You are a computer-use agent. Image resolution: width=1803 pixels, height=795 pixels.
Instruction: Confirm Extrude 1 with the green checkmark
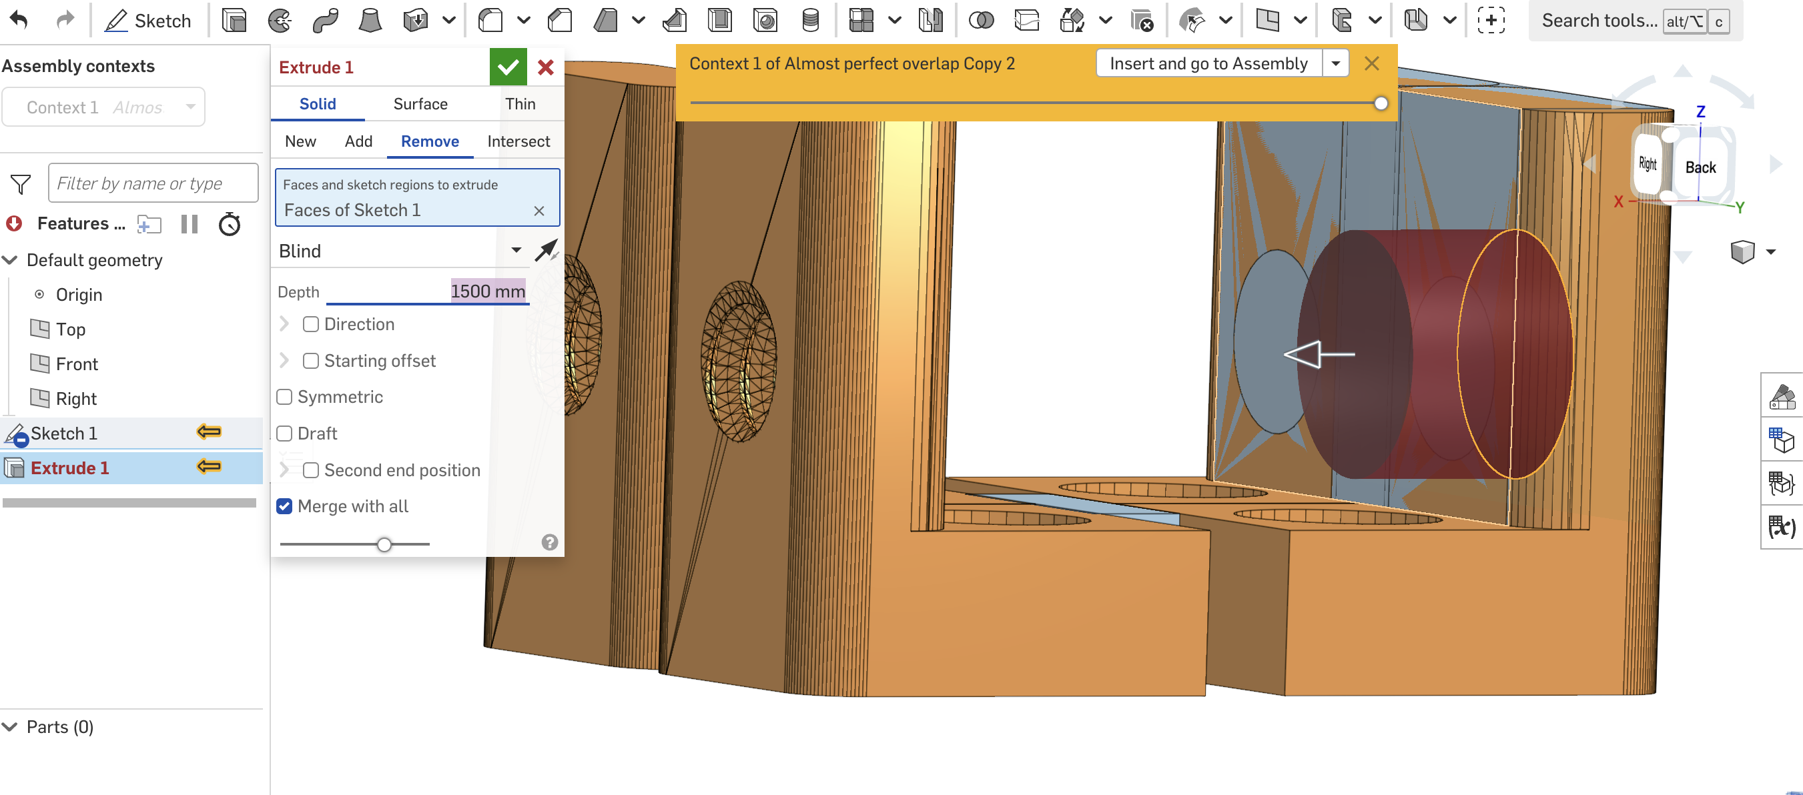[x=508, y=67]
